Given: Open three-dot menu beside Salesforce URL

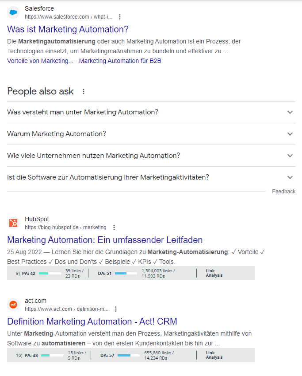Looking at the screenshot, I should point(119,17).
